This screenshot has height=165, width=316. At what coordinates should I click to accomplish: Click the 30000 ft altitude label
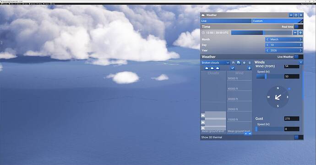233,99
